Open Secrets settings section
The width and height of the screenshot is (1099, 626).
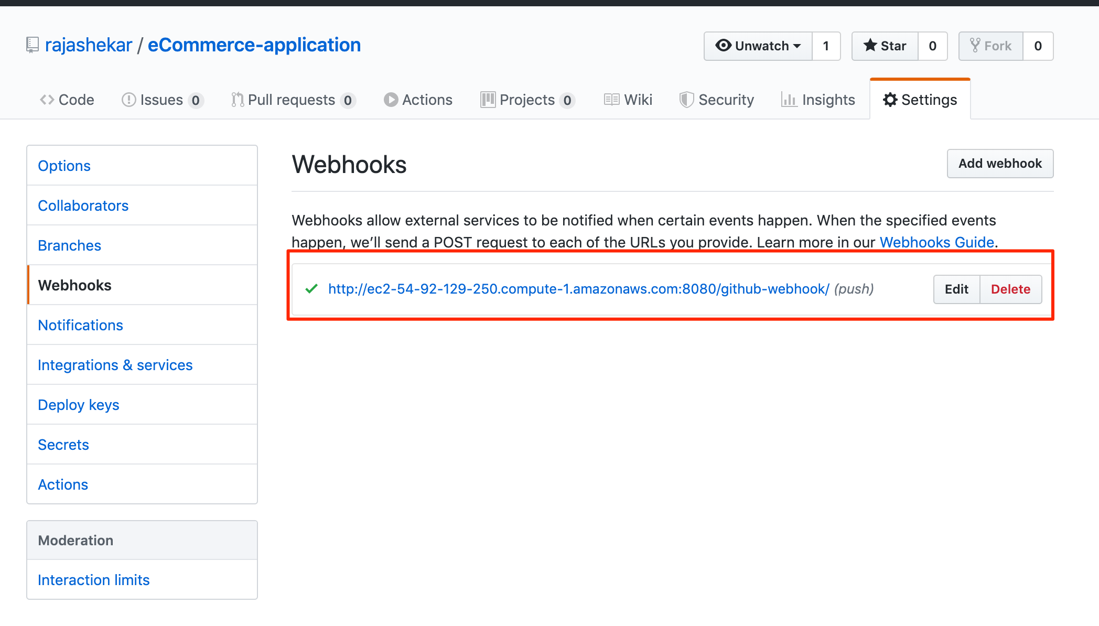pos(63,445)
